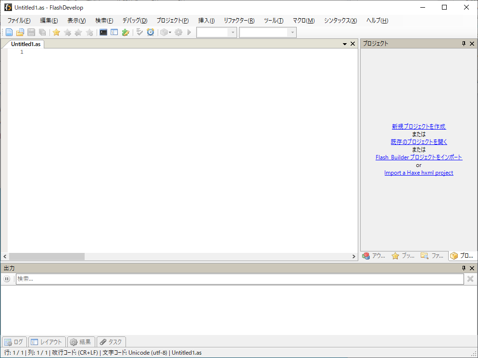478x358 pixels.
Task: Click the 既存のプロジェクトを開く link
Action: [x=419, y=142]
